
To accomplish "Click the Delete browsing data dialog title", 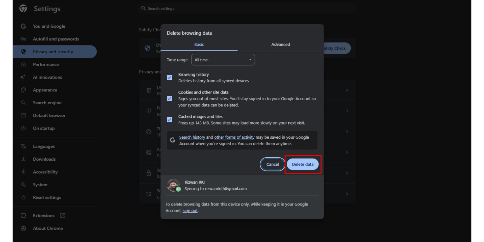I will [189, 33].
